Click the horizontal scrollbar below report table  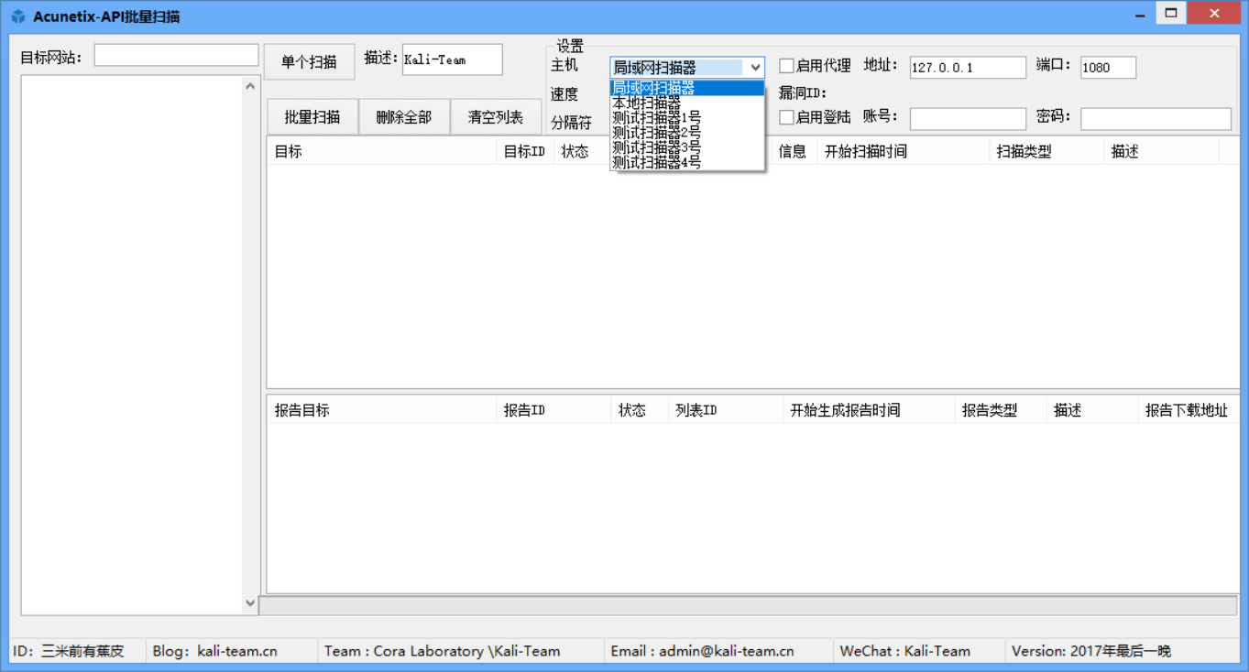click(x=748, y=606)
